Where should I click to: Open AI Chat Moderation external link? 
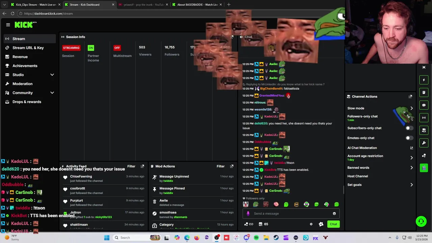coord(411,148)
